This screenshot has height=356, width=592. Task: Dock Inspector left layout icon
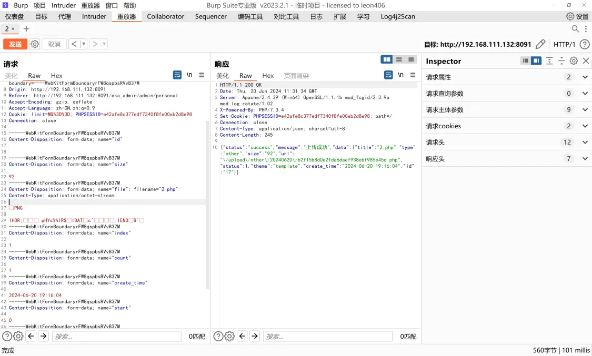(525, 60)
